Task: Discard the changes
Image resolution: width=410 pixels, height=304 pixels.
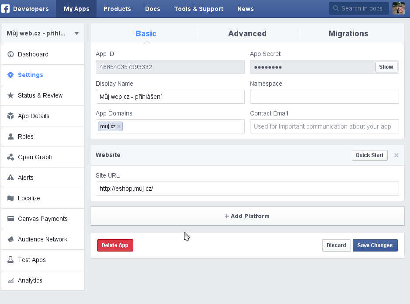Action: tap(336, 245)
